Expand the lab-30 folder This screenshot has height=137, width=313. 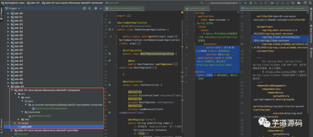[8, 13]
